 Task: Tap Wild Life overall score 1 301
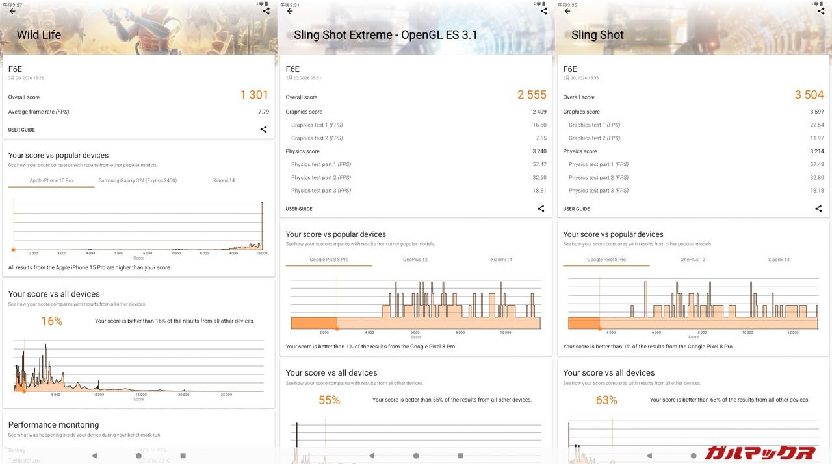point(254,95)
